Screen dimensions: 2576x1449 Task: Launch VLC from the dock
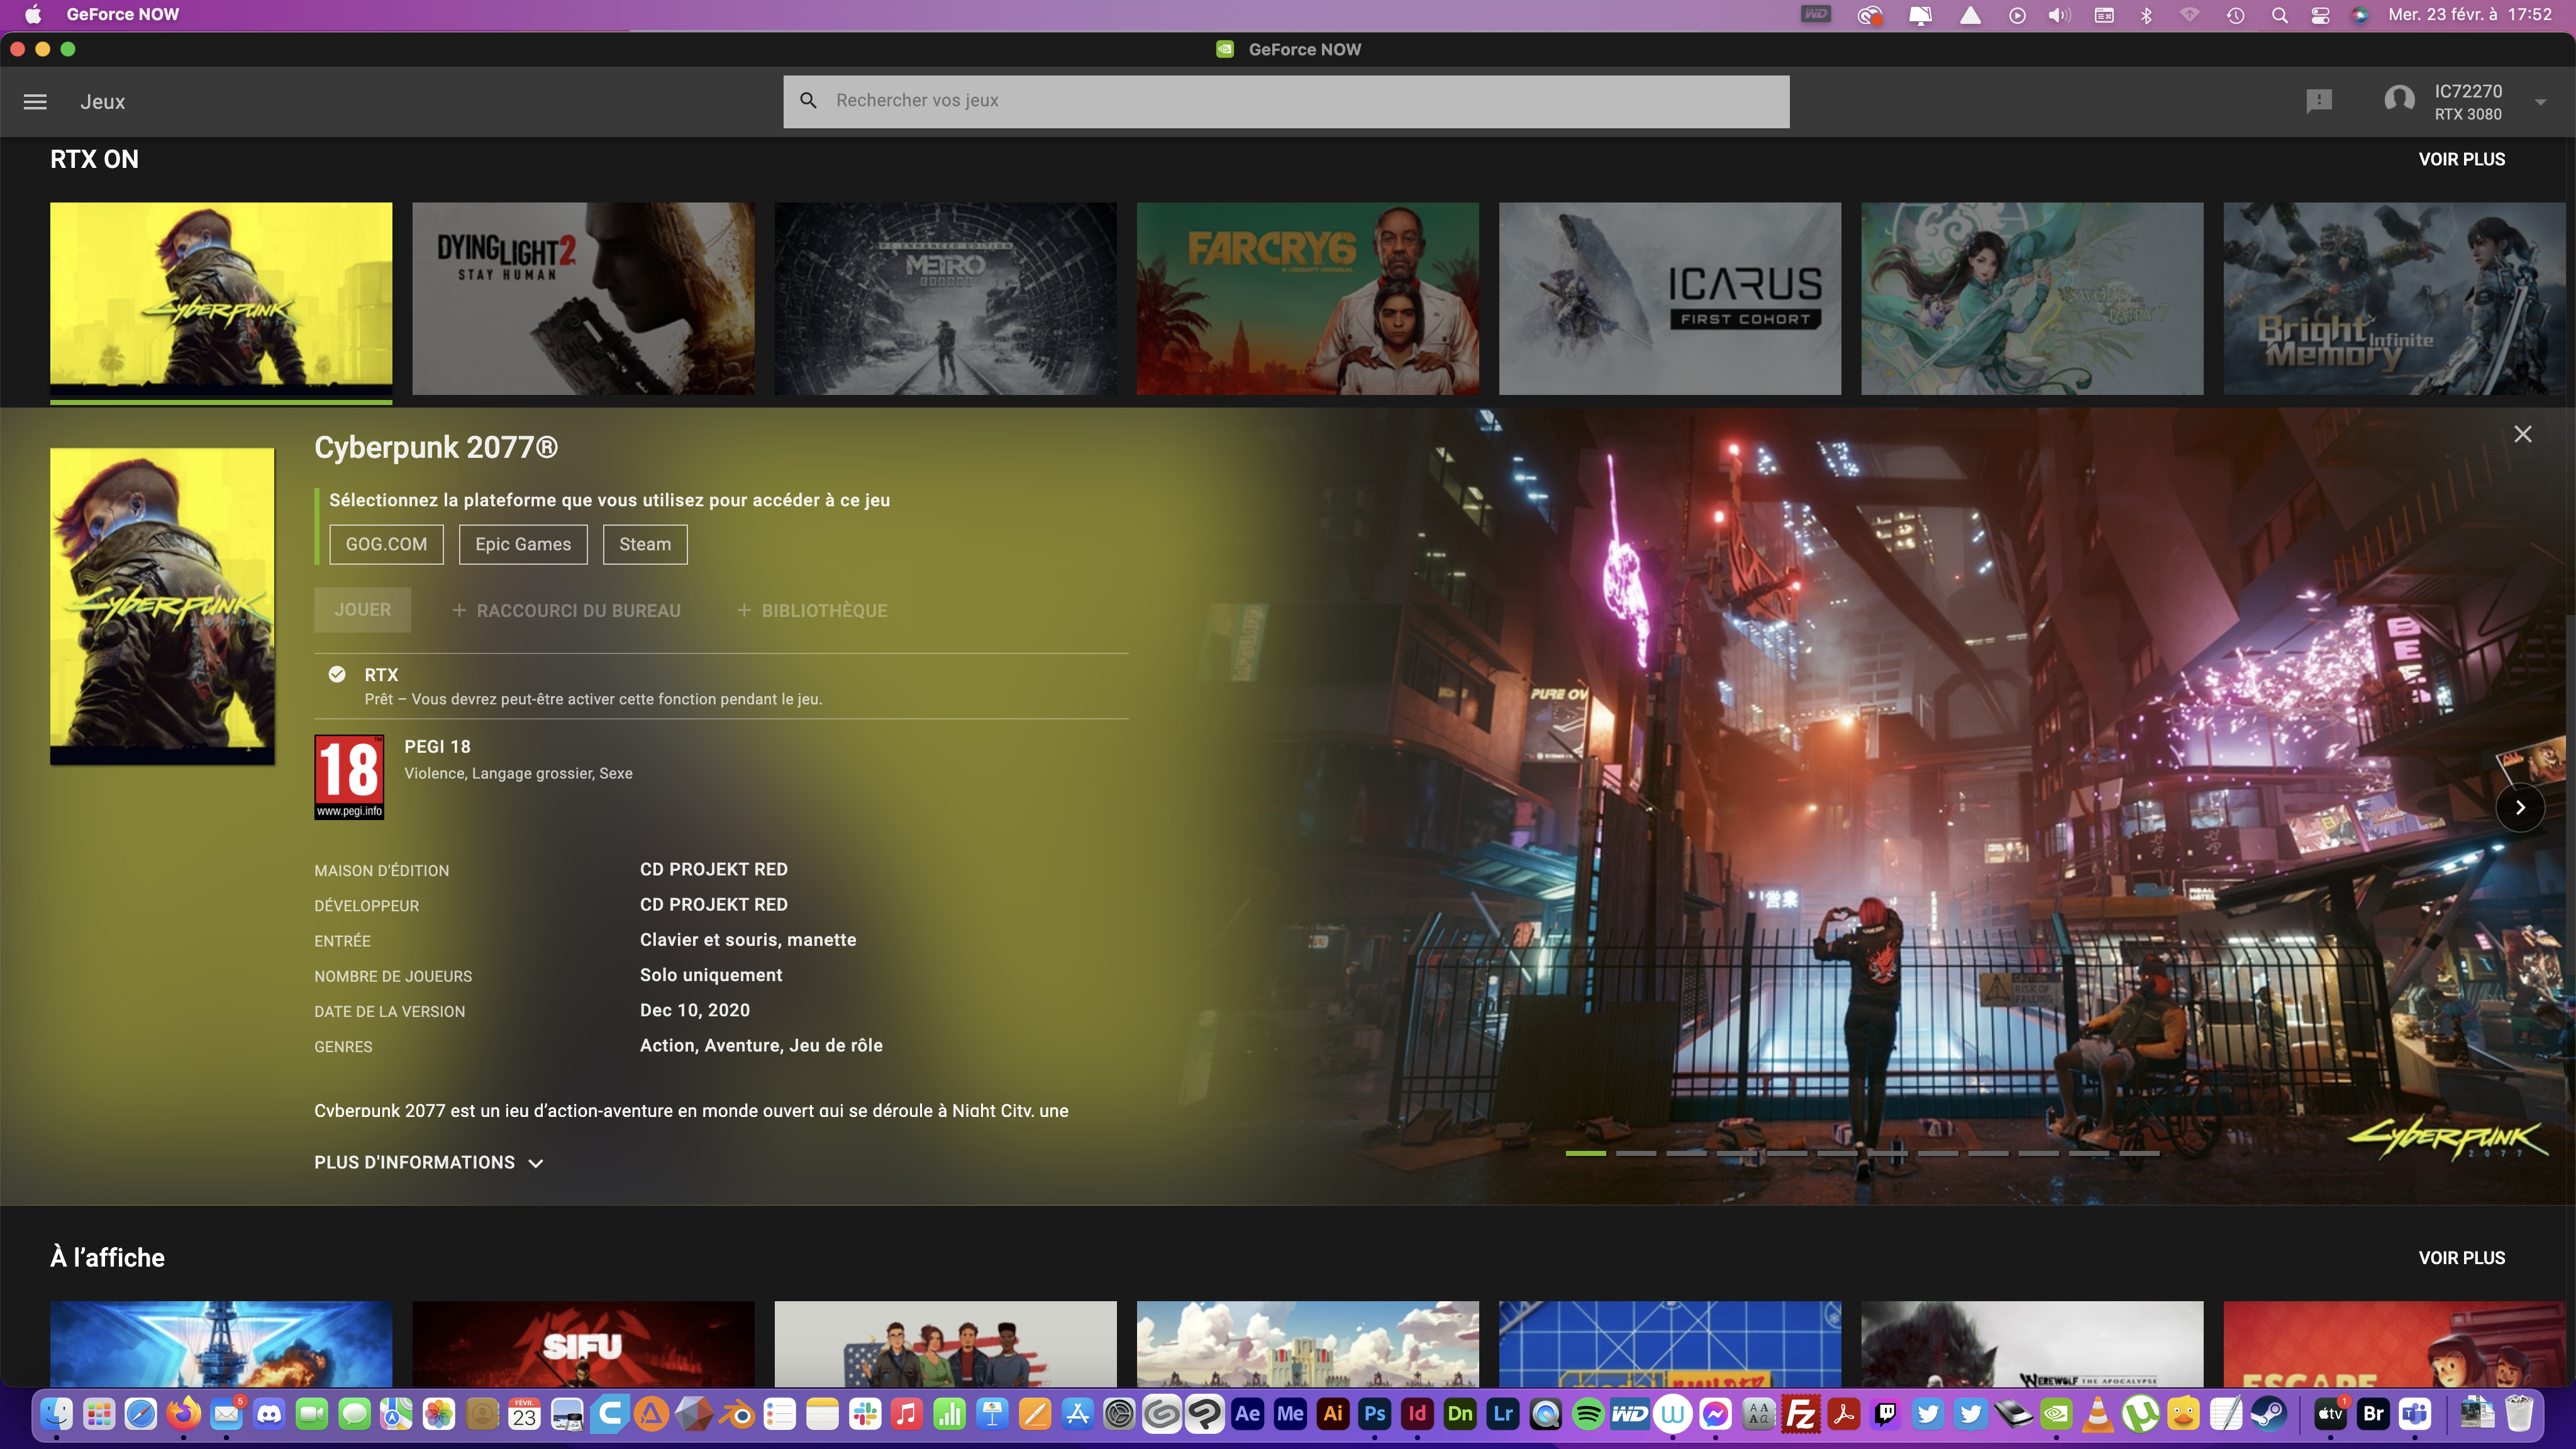coord(2098,1414)
